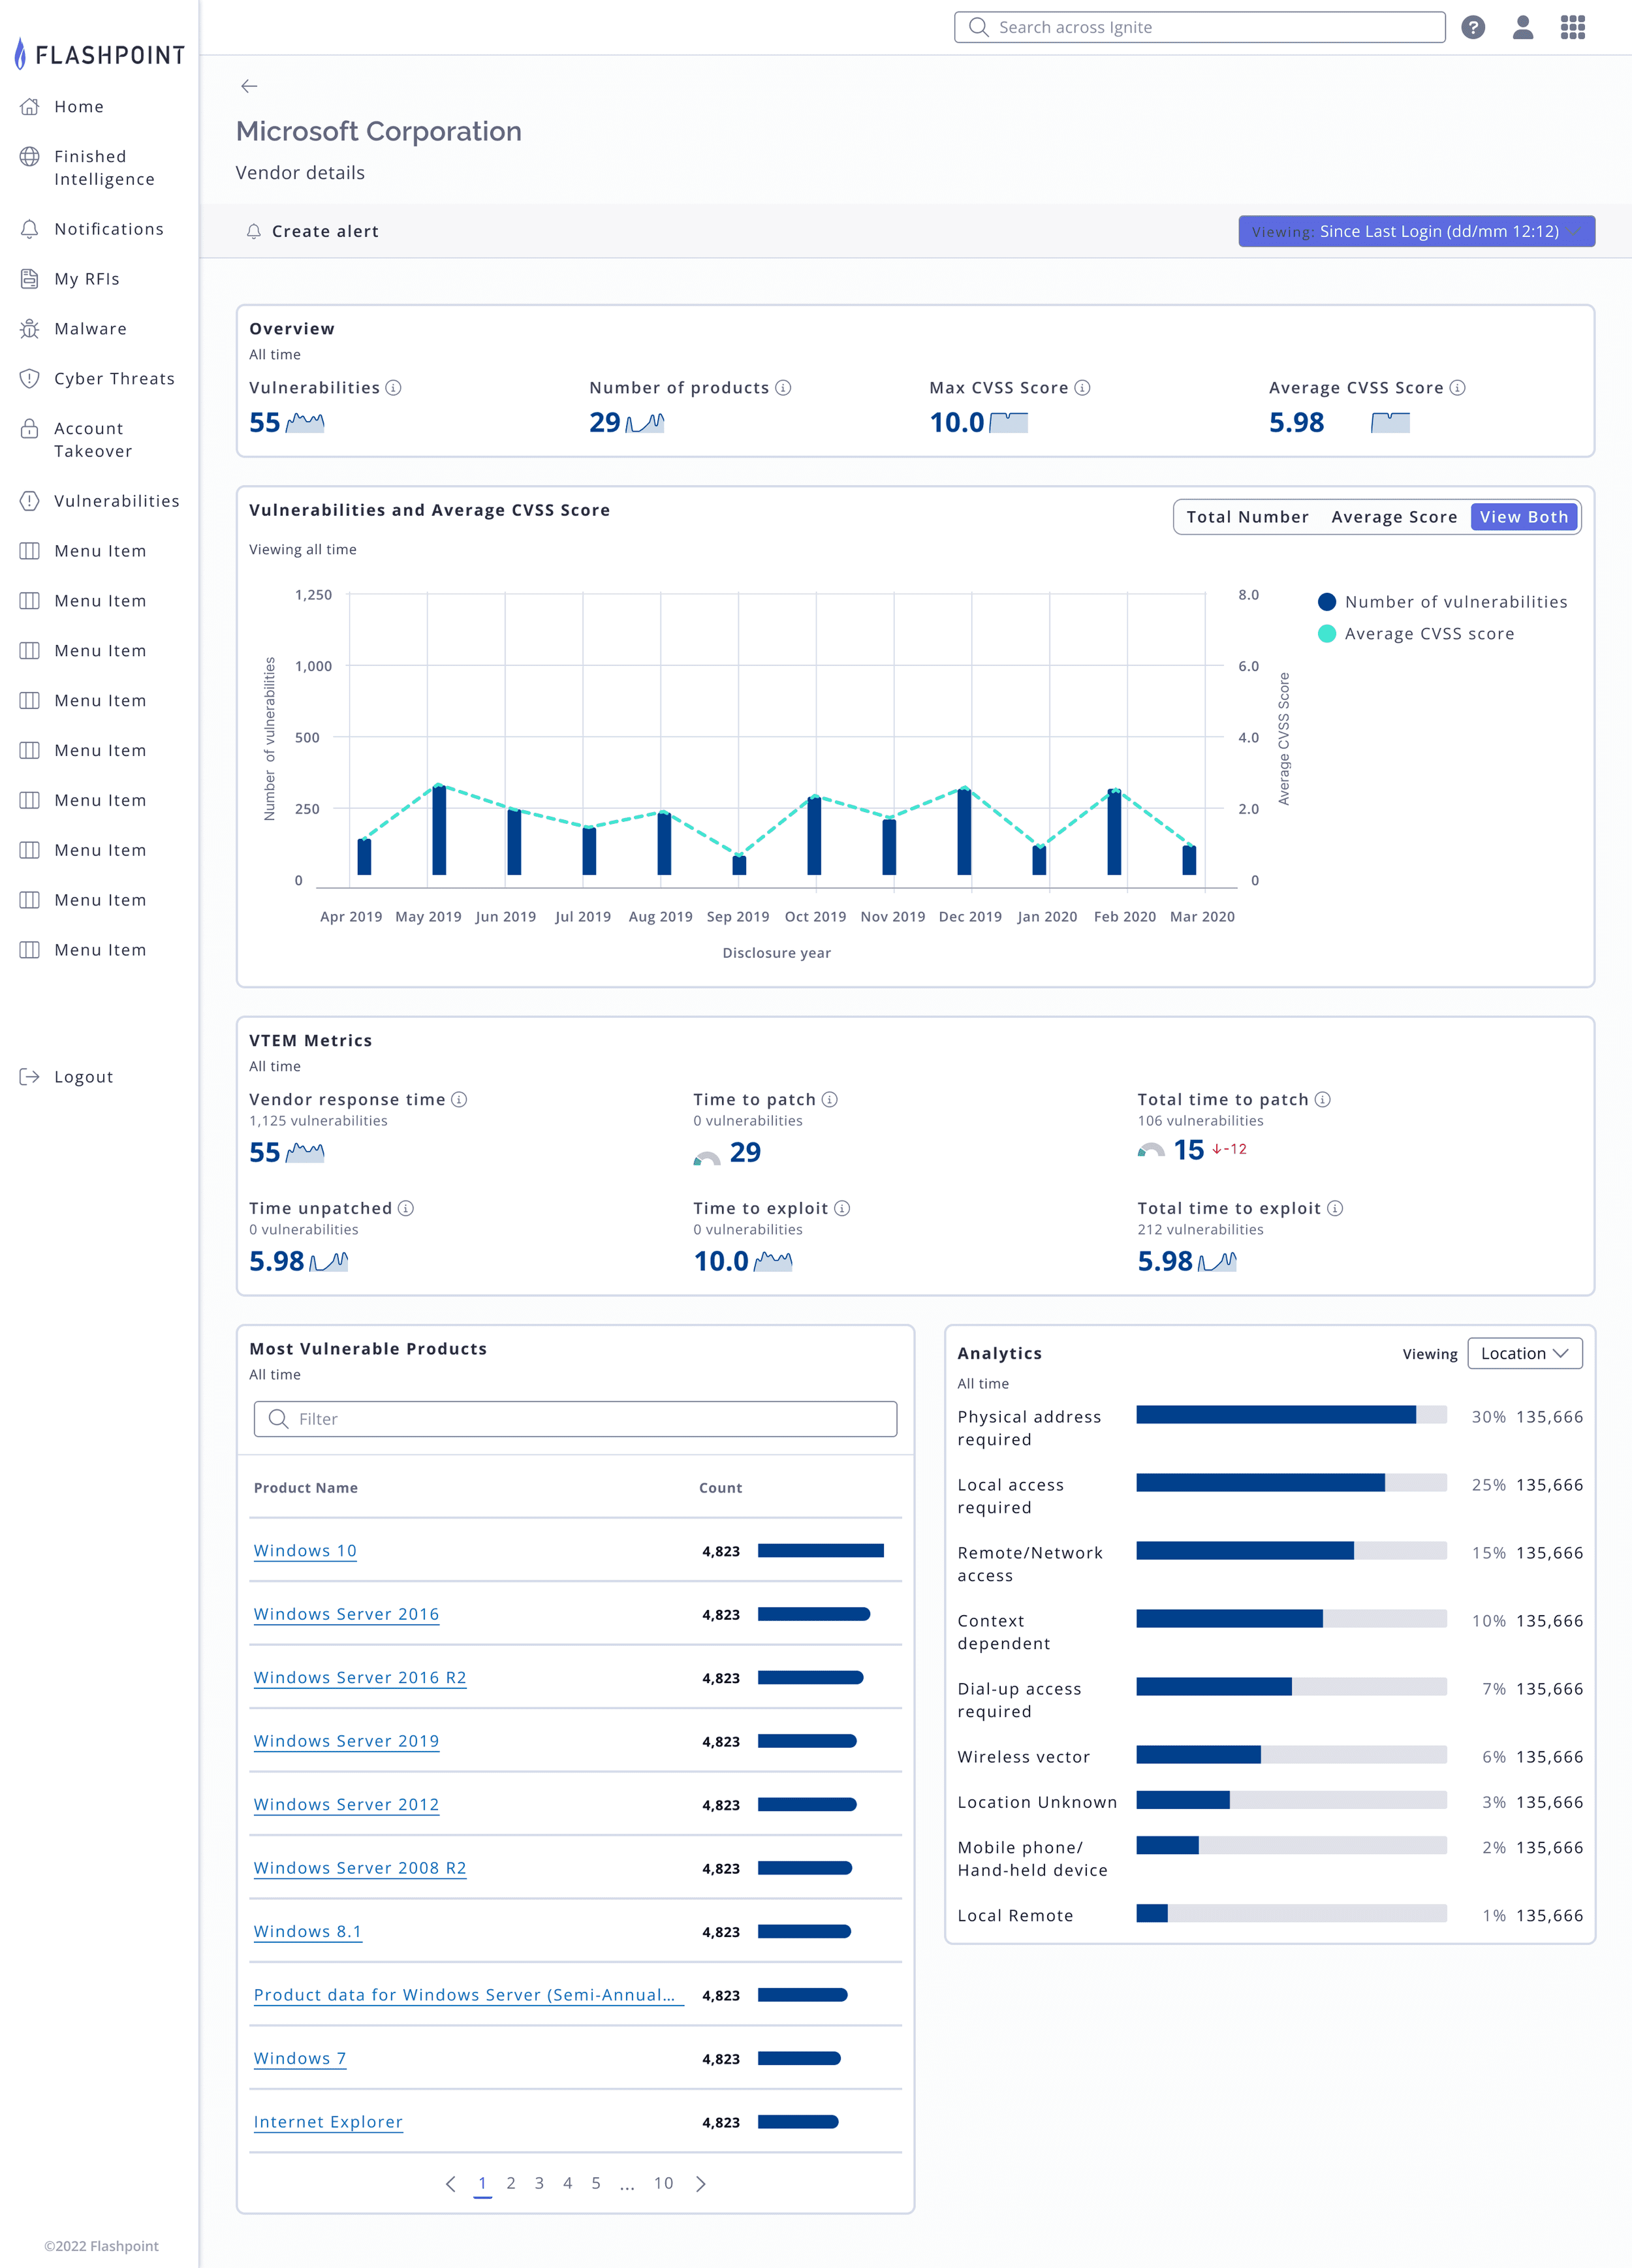Open the apps grid icon
The height and width of the screenshot is (2268, 1632).
click(x=1573, y=27)
